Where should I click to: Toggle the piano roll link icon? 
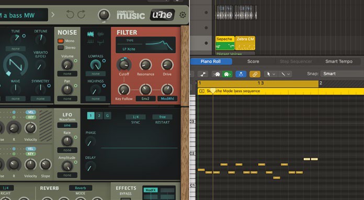255,74
